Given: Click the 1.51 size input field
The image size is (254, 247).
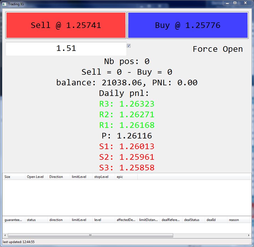Looking at the screenshot, I should pos(66,49).
